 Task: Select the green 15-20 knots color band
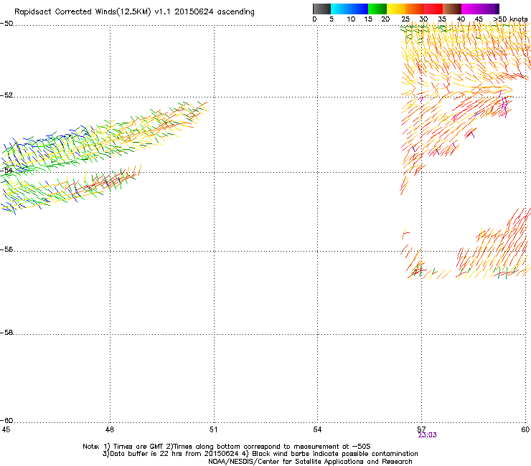point(377,9)
